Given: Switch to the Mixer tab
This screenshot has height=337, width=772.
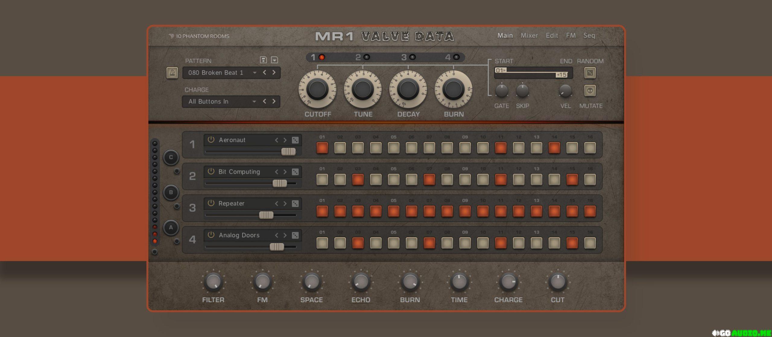Looking at the screenshot, I should pos(529,36).
